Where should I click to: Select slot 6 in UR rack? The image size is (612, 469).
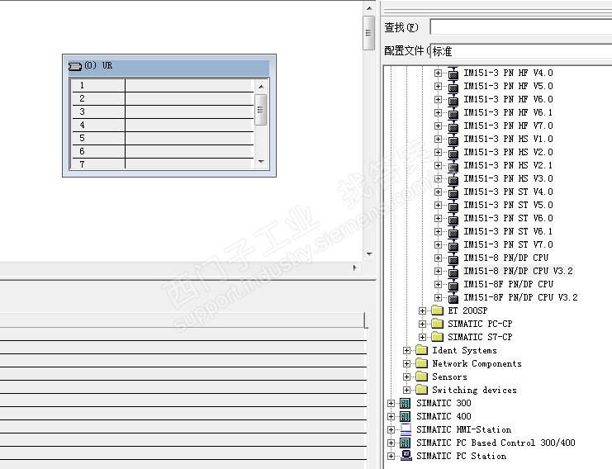(x=163, y=151)
